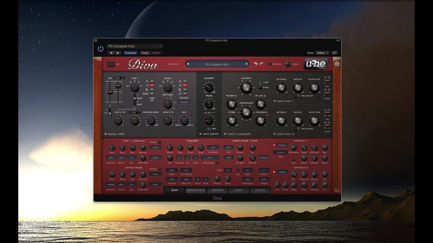Toggle Microtuning button

pos(218,163)
